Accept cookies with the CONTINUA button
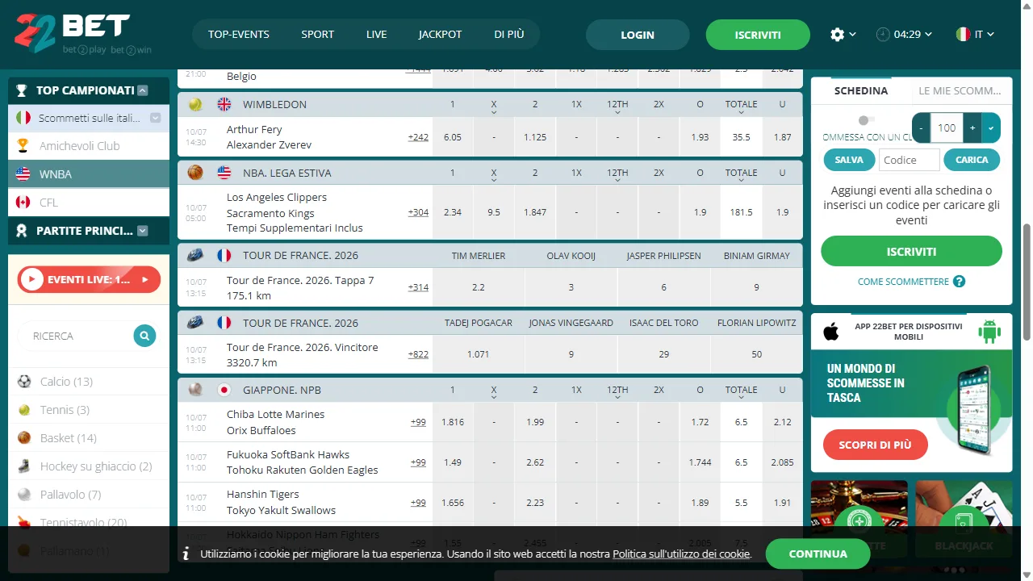1033x581 pixels. [818, 554]
